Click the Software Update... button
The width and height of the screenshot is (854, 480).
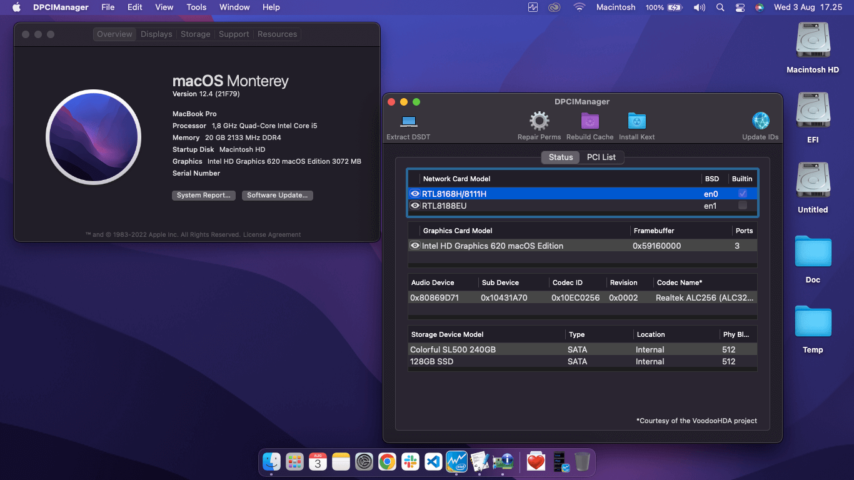point(277,195)
